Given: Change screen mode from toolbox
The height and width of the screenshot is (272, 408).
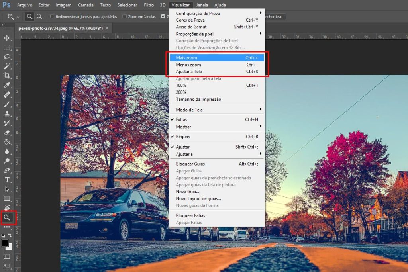Looking at the screenshot, I should pyautogui.click(x=7, y=266).
